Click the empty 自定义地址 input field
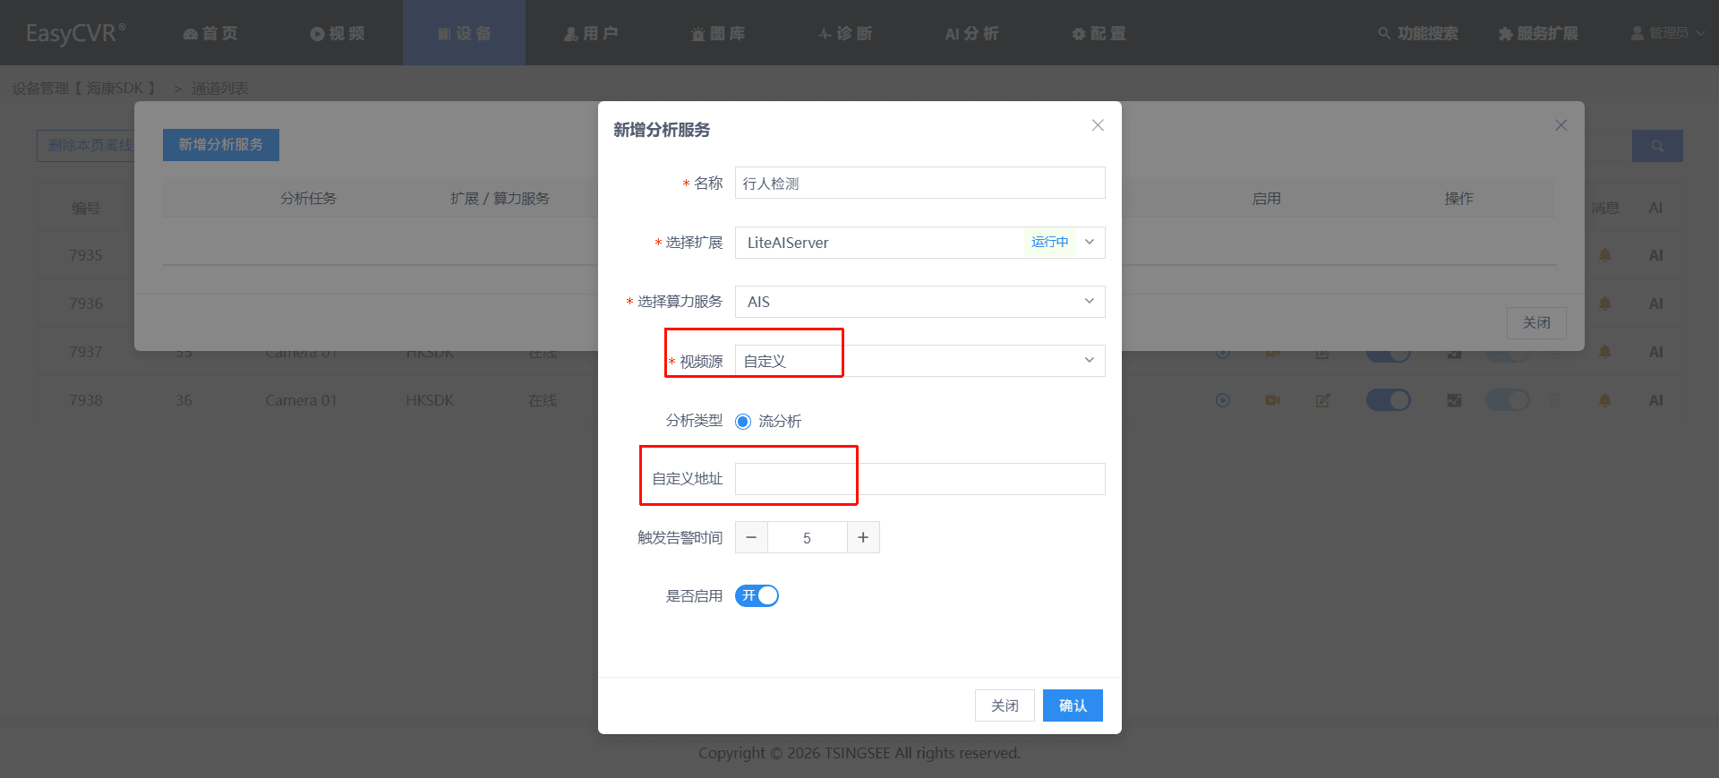This screenshot has width=1719, height=778. coord(919,479)
